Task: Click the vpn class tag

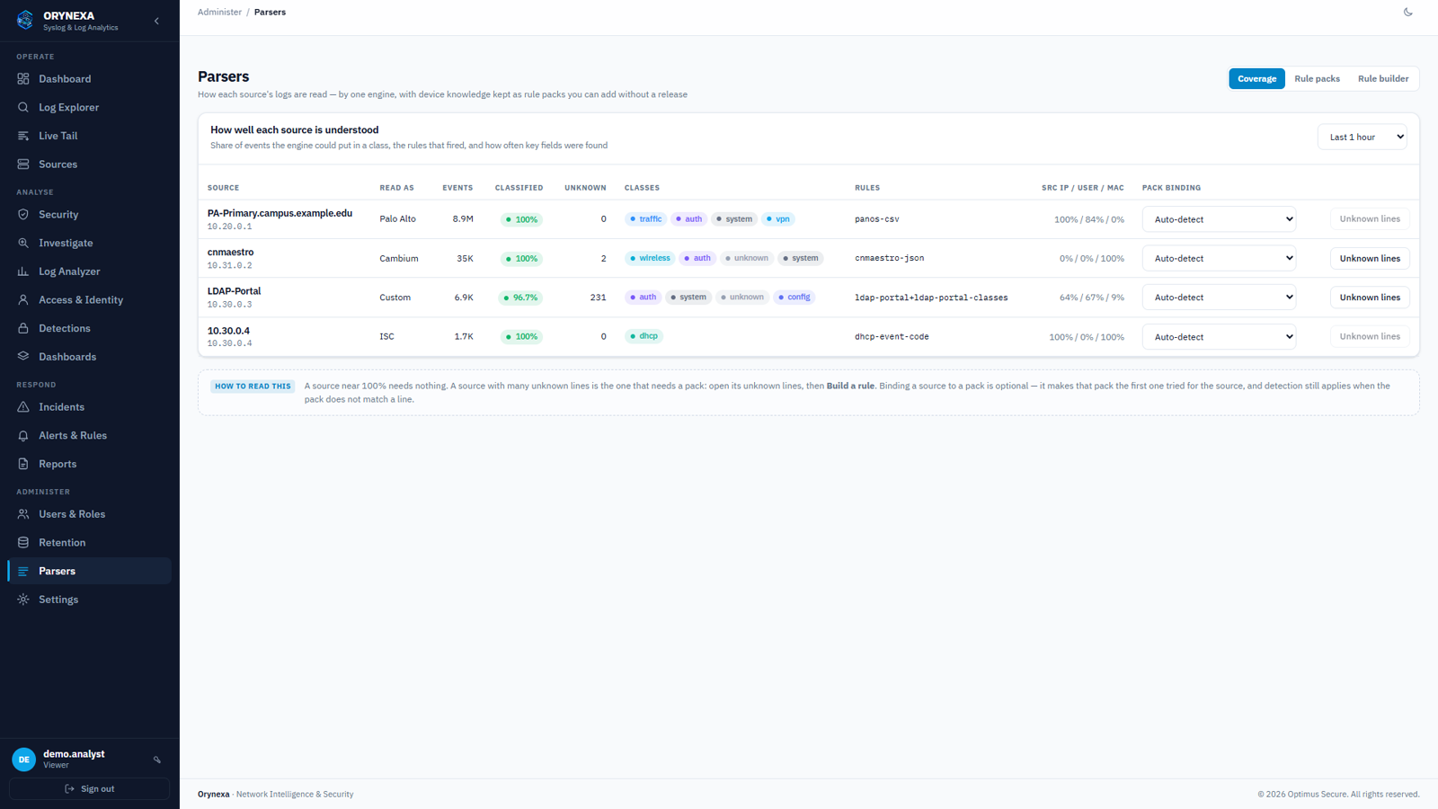Action: click(x=778, y=219)
